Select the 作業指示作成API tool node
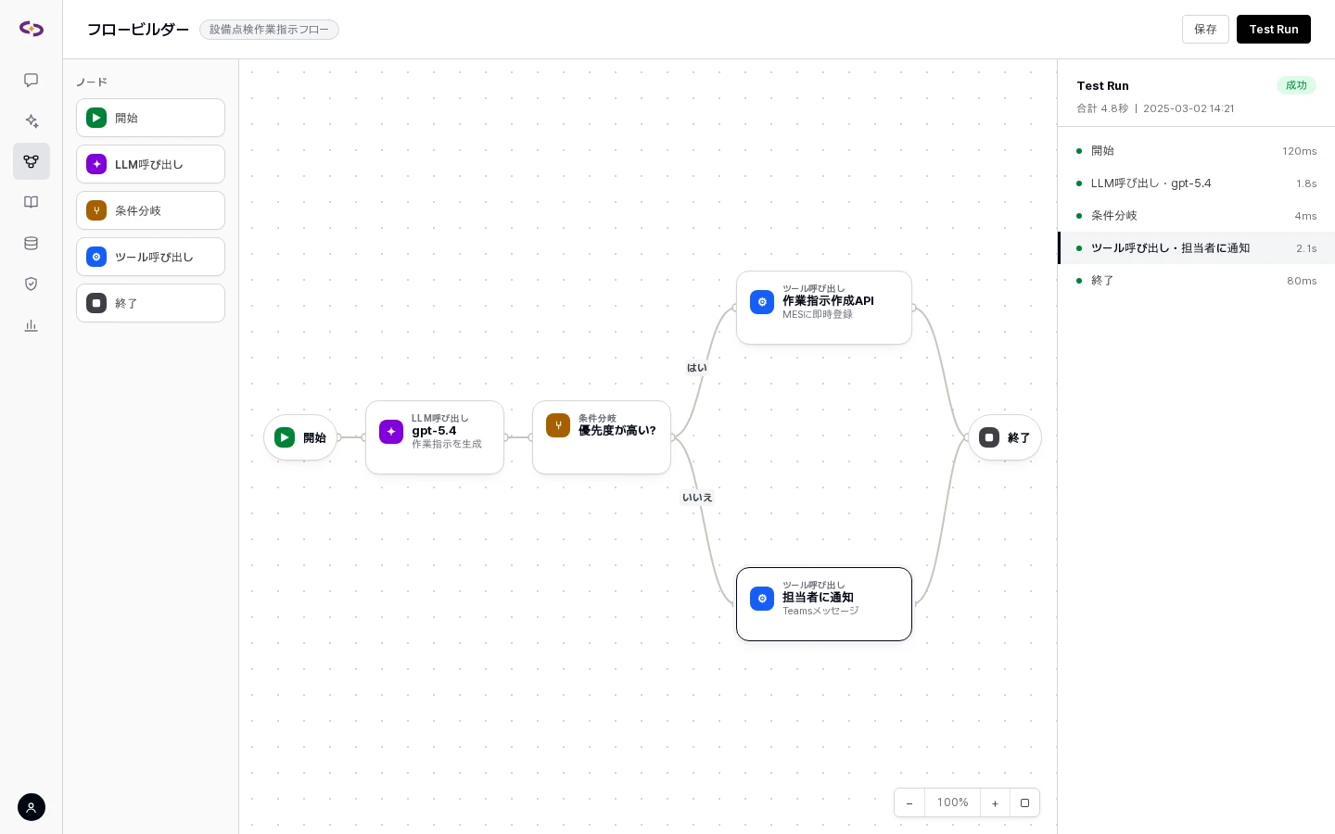Viewport: 1335px width, 834px height. coord(824,308)
